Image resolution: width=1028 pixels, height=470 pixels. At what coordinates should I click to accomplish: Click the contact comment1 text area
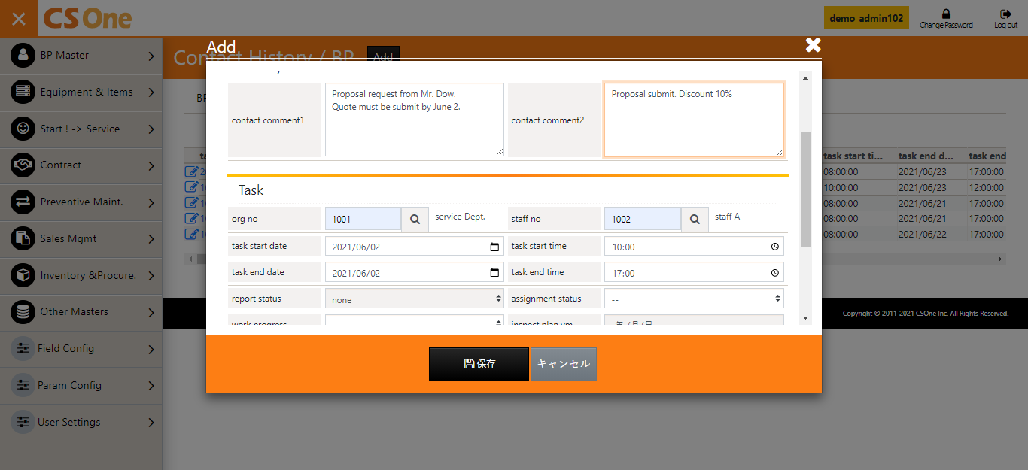click(415, 120)
